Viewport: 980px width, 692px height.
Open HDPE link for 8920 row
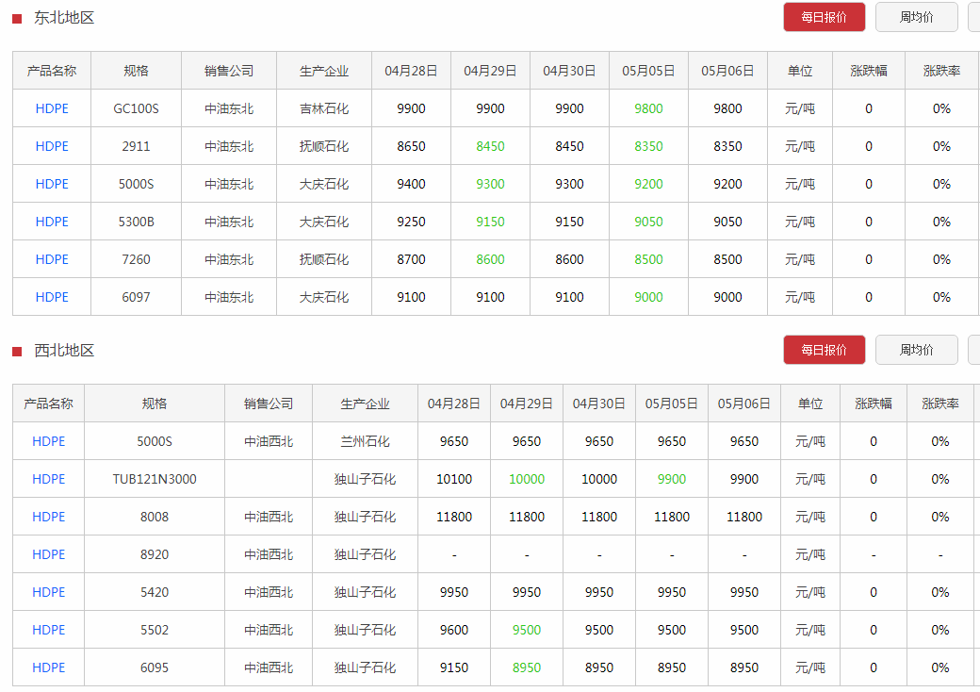(49, 554)
